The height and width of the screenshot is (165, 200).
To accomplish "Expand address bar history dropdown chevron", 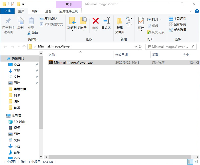I will 136,47.
